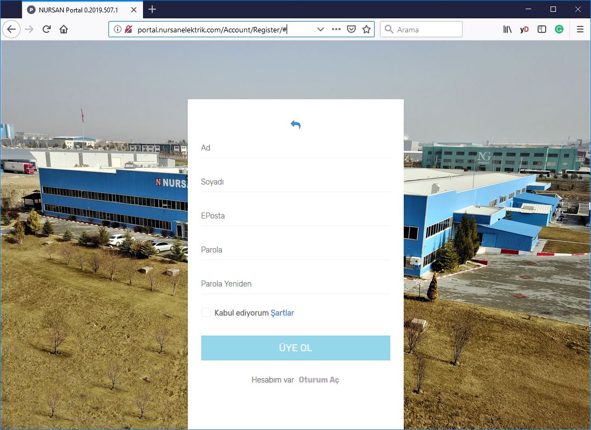Focus the EPosta input field
The image size is (591, 430).
coord(295,216)
